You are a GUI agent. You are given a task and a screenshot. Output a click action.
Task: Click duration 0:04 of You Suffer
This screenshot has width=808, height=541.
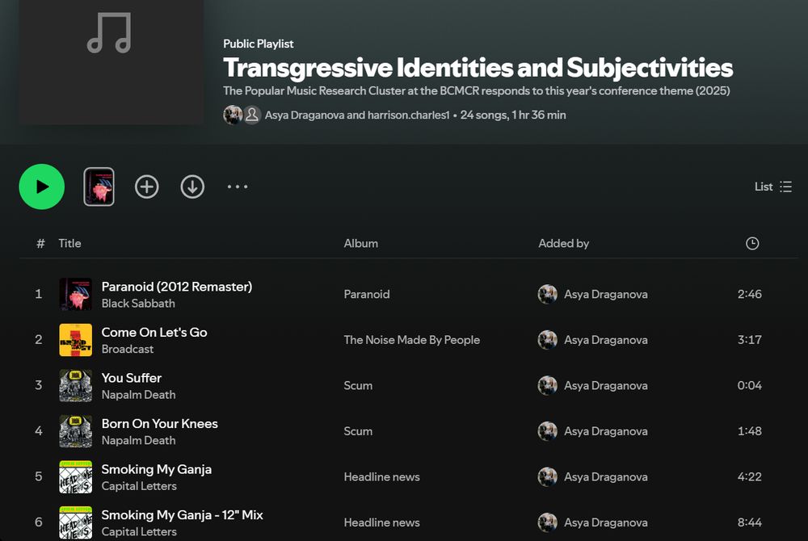(749, 385)
